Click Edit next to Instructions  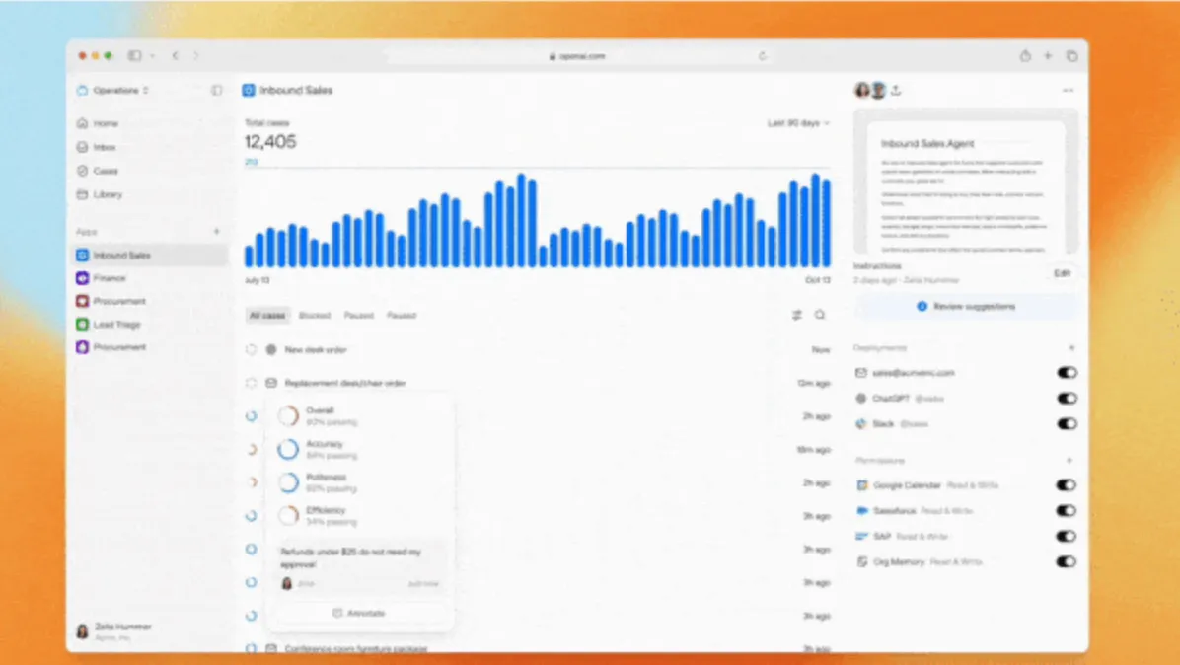pyautogui.click(x=1062, y=274)
